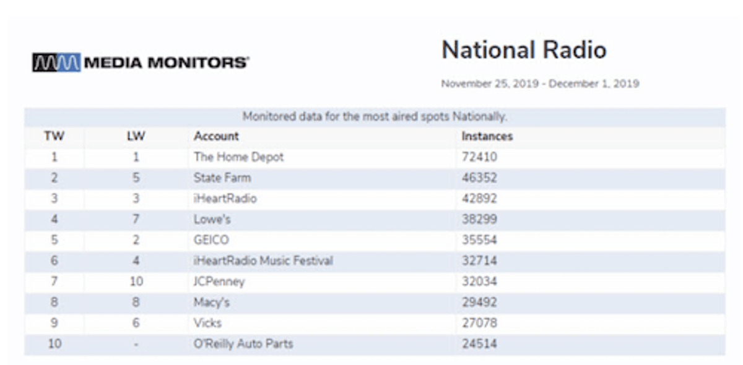Click the TW rank for Vicks
This screenshot has height=365, width=743.
tap(54, 323)
